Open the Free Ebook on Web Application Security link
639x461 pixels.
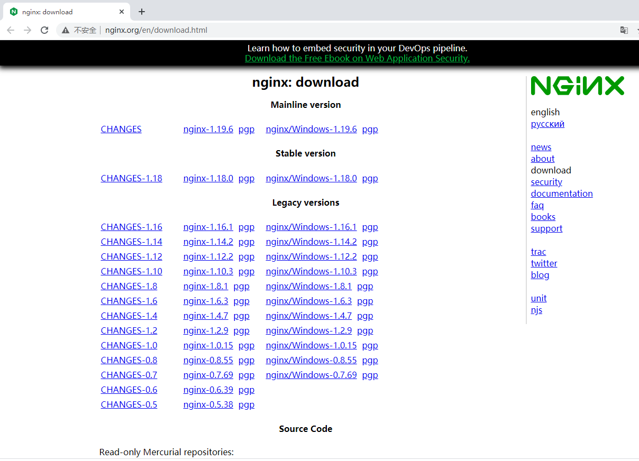tap(357, 58)
